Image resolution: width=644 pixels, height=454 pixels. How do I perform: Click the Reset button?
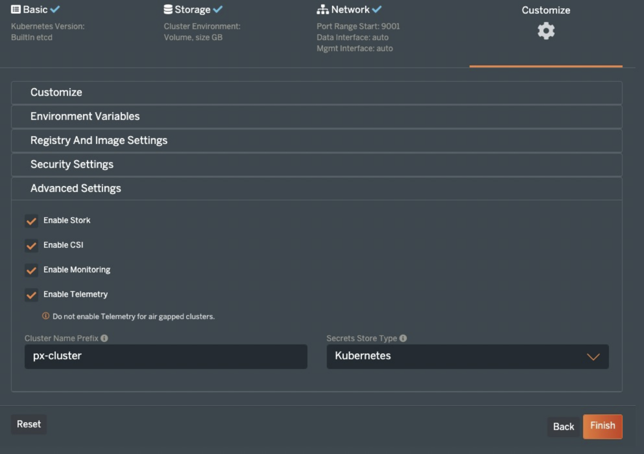point(29,424)
